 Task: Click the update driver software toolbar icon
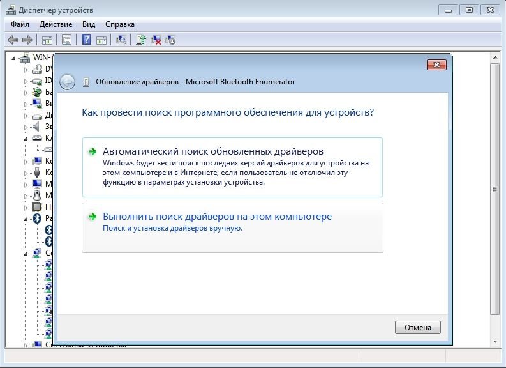click(141, 40)
